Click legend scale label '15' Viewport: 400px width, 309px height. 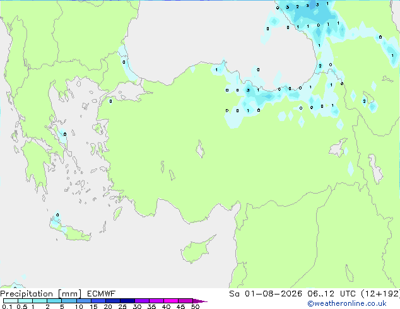93,306
